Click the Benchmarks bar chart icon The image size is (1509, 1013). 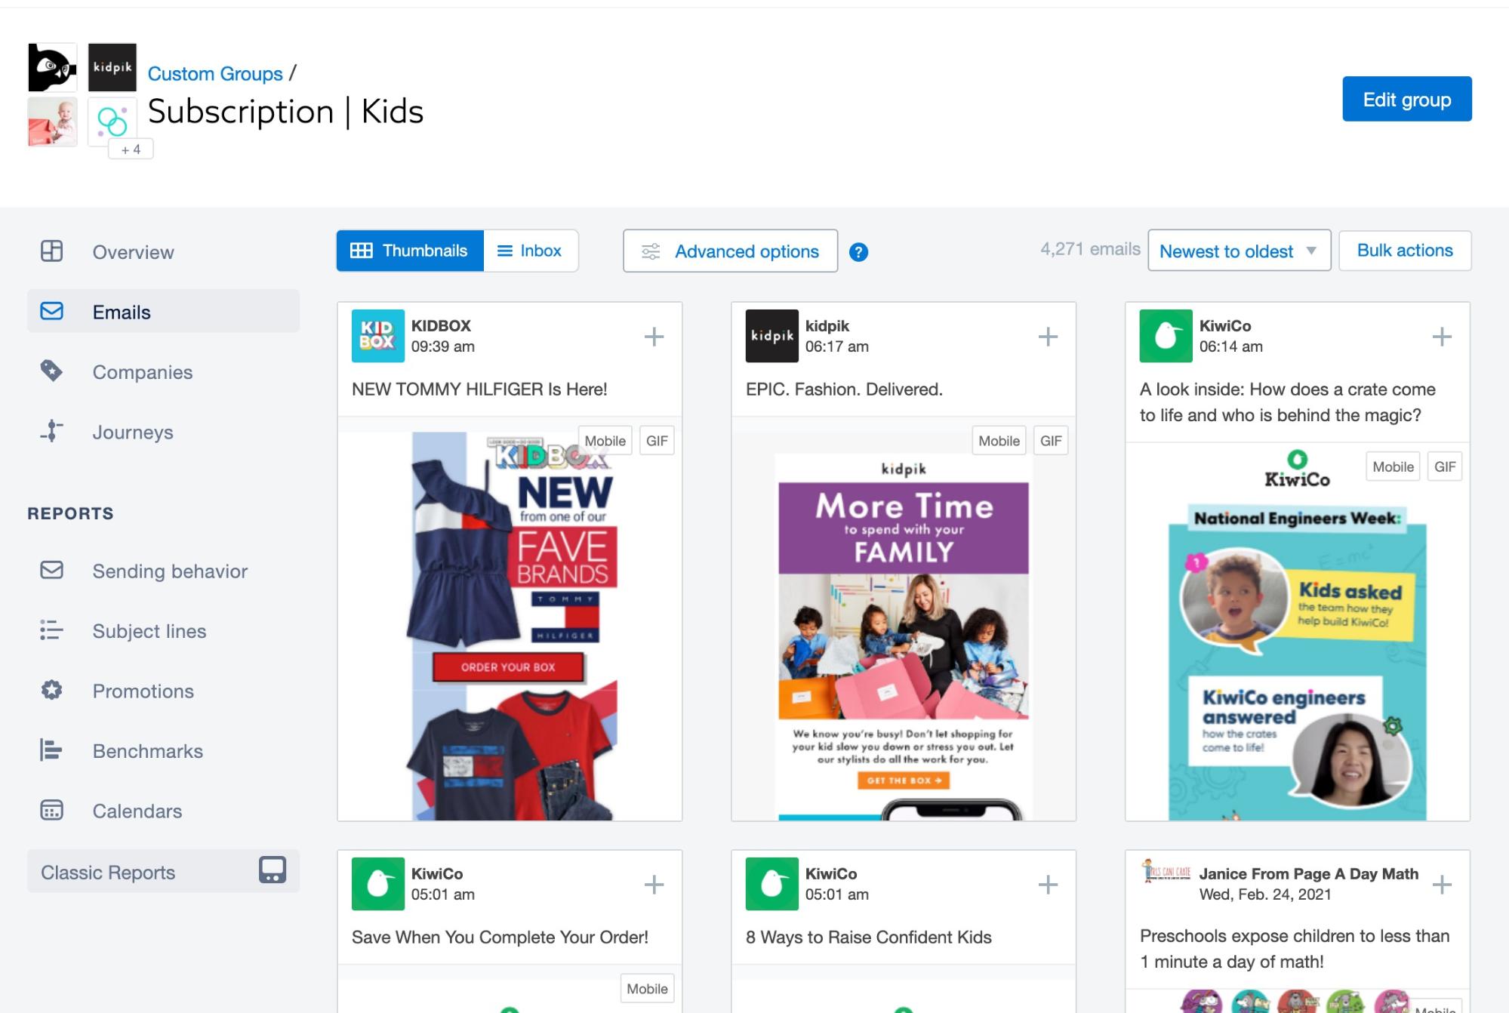pos(51,750)
